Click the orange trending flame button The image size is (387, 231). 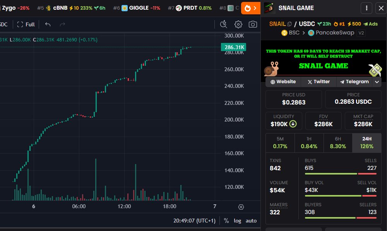[x=250, y=8]
